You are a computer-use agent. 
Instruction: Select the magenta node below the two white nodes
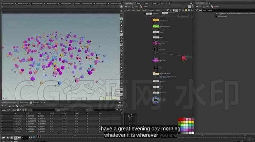[x=155, y=43]
